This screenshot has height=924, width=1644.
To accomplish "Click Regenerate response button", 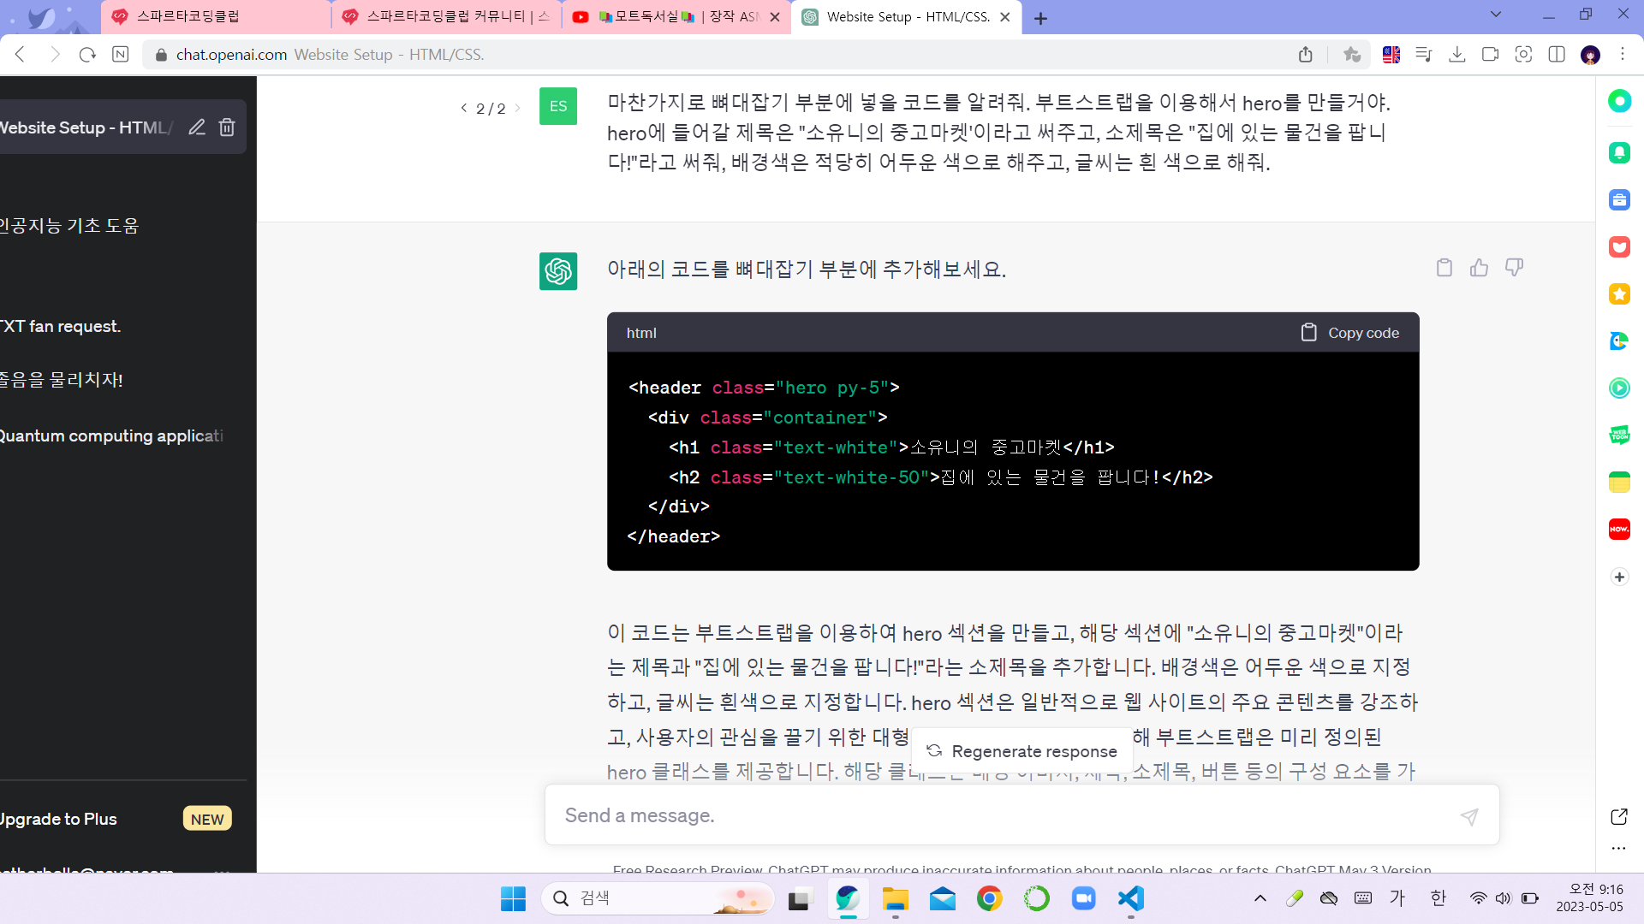I will click(x=1022, y=751).
